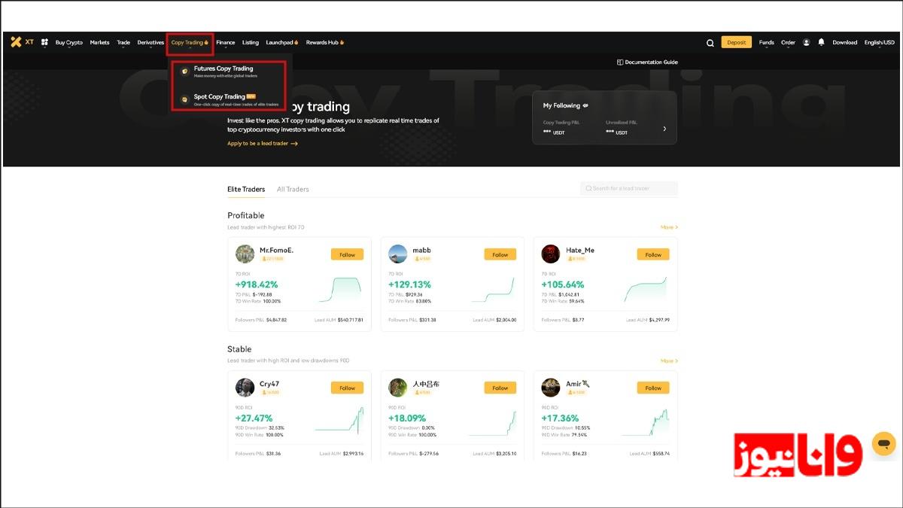Select Spot Copy Trading from dropdown
Viewport: 903px width, 508px height.
point(229,99)
